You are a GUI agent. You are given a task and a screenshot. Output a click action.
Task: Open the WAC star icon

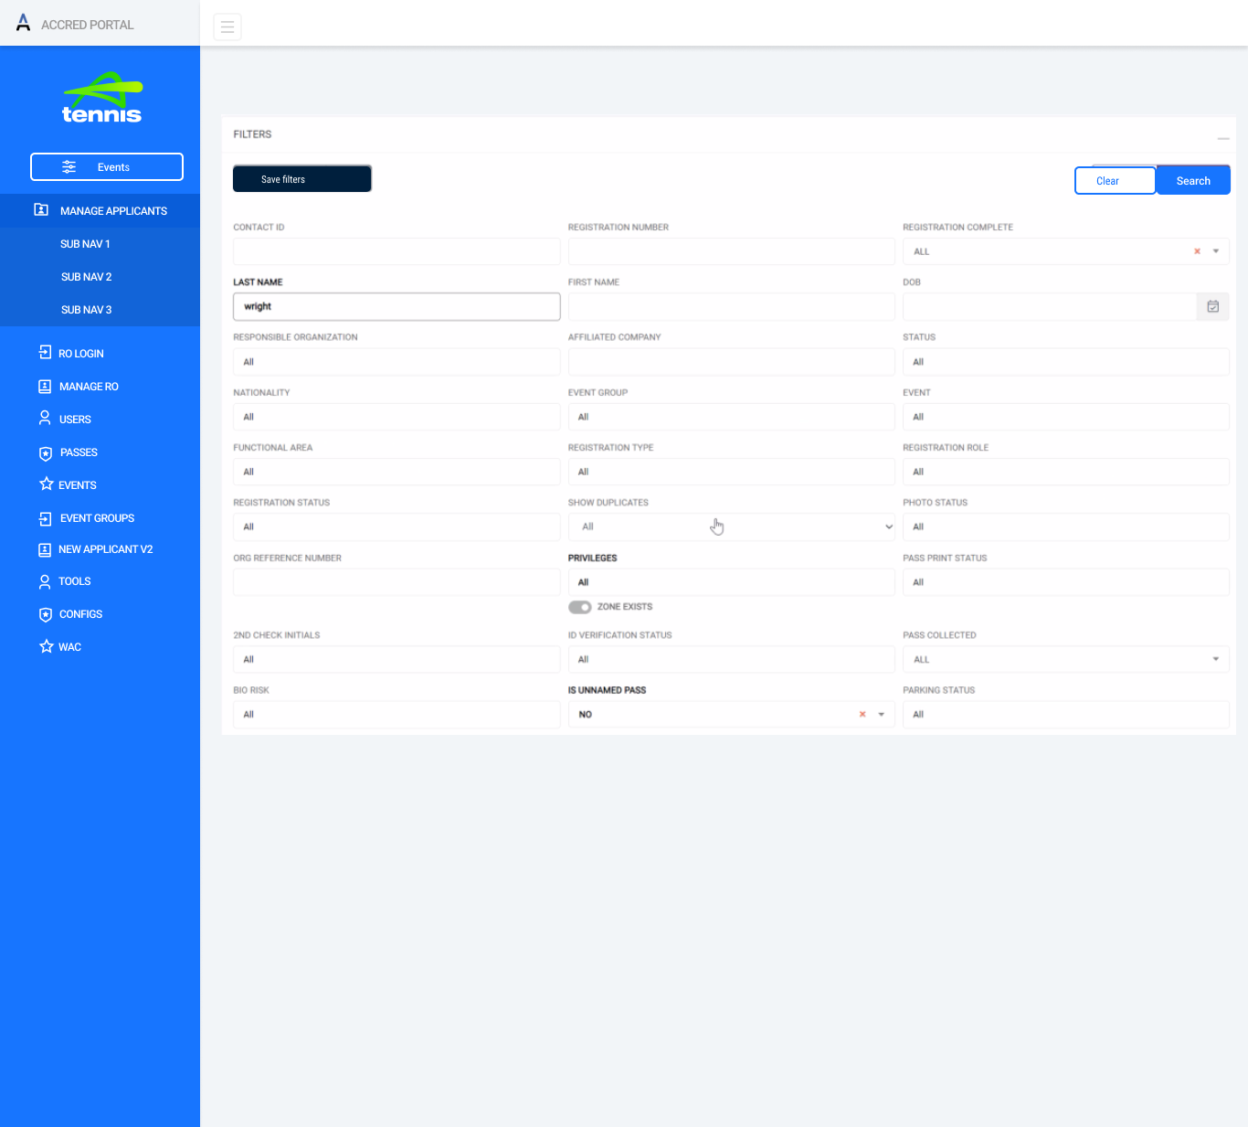pos(46,646)
